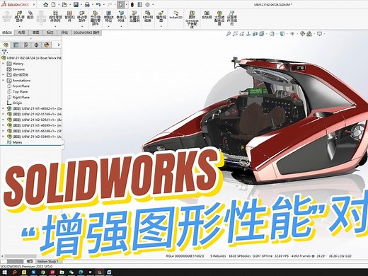Expand component UBW-21161-46599<1>

(3, 125)
